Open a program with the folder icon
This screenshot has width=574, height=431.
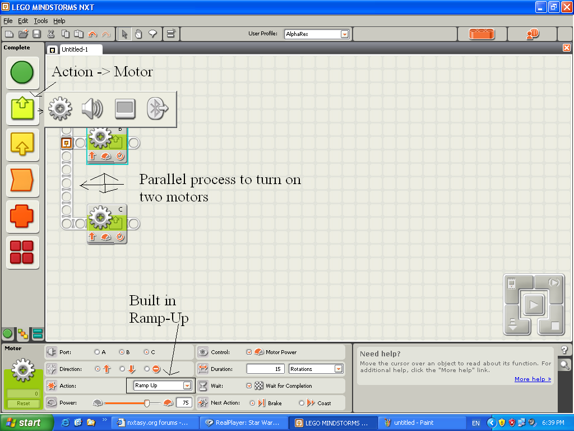point(23,34)
